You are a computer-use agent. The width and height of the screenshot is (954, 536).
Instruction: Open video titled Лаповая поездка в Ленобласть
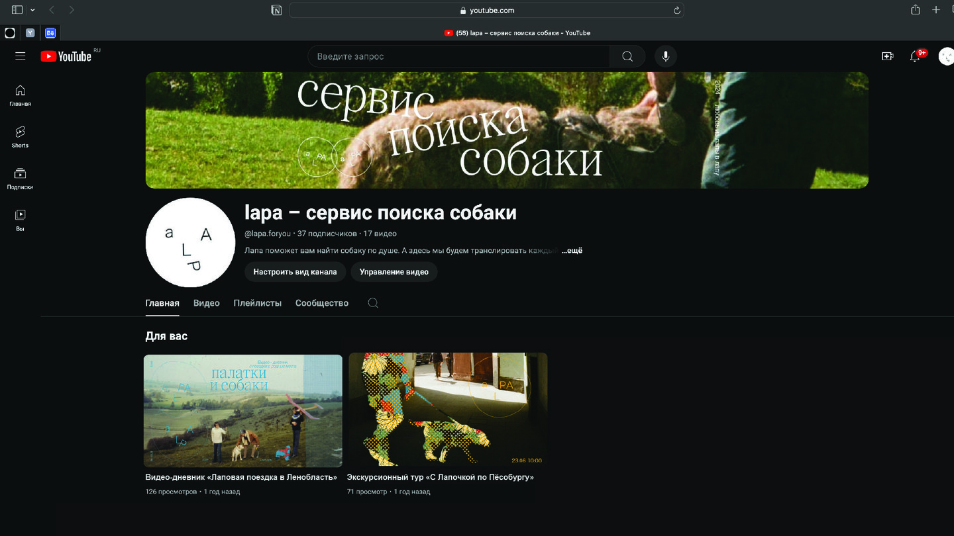[242, 477]
